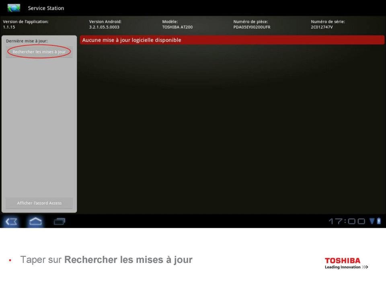Tap the Android back navigation button
Viewport: 386px width, 291px height.
[11, 221]
